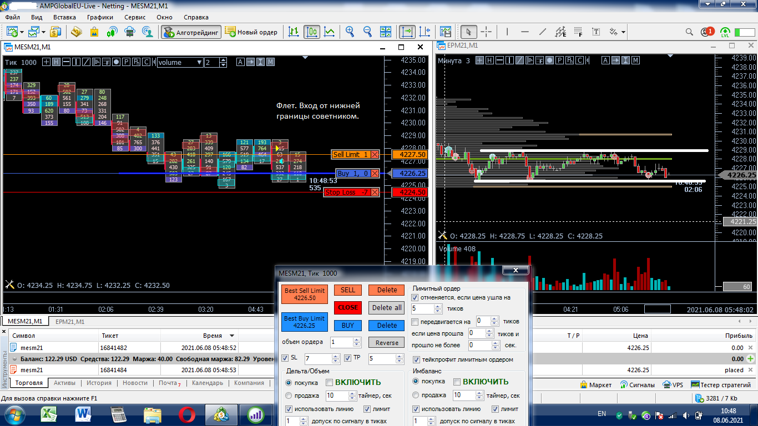758x426 pixels.
Task: Toggle the TP checkbox in the order panel
Action: pyautogui.click(x=348, y=358)
